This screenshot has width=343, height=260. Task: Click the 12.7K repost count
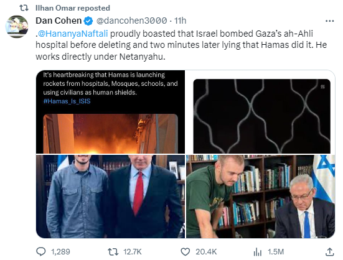(133, 252)
